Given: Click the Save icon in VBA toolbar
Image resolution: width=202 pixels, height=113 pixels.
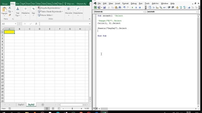Looking at the screenshot, I should pyautogui.click(x=104, y=8).
